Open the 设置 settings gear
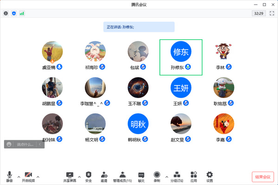This screenshot has width=278, height=185. coord(209,176)
